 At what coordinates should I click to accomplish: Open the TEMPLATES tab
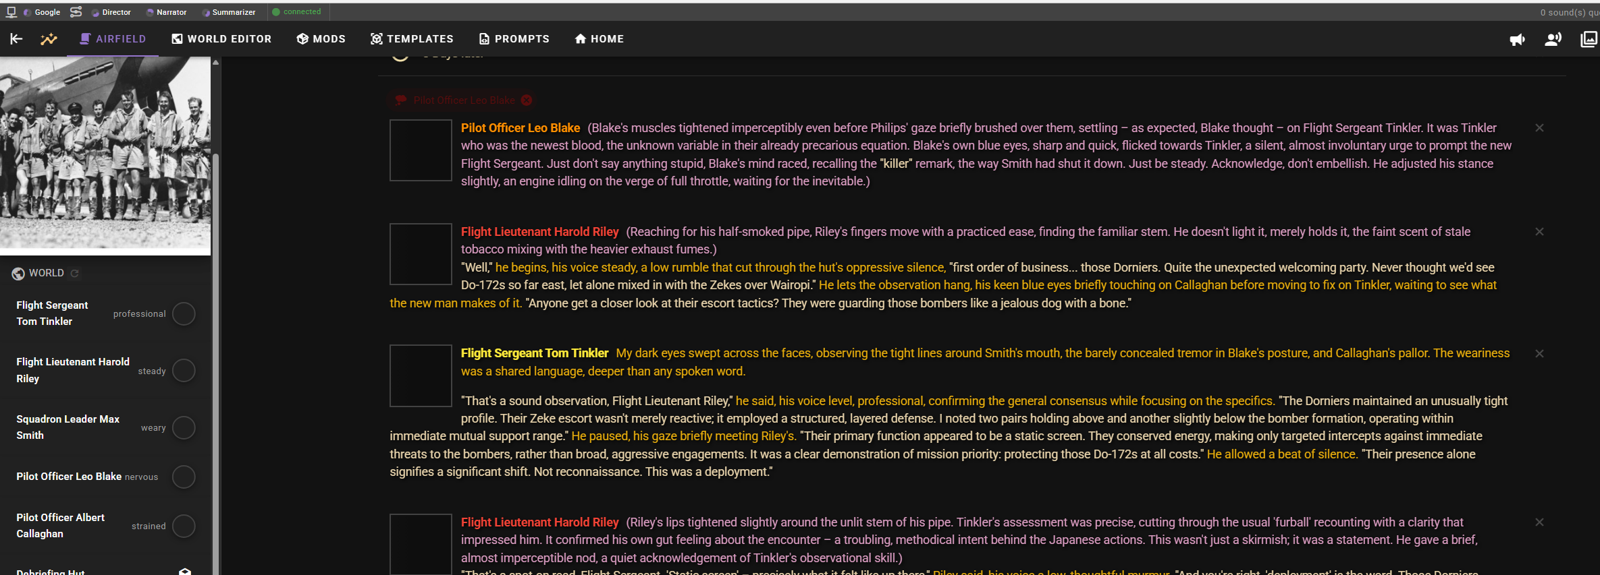click(x=412, y=39)
